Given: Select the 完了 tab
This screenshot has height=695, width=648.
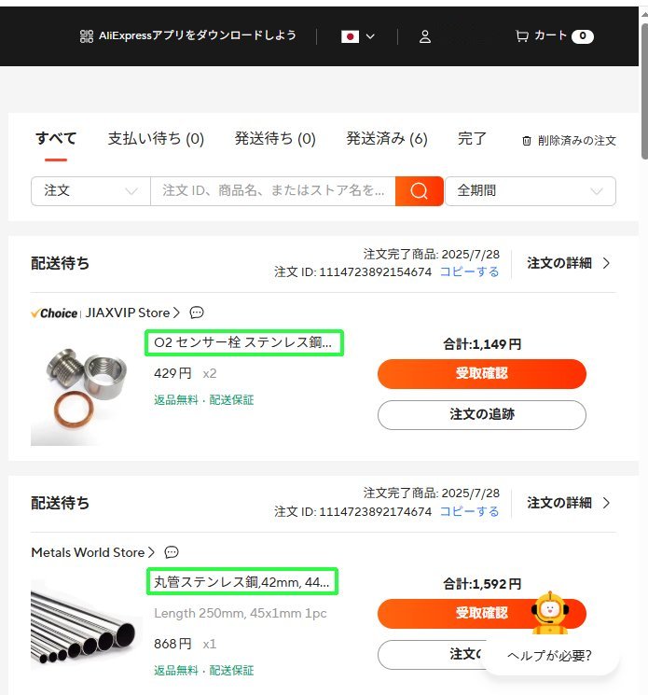Looking at the screenshot, I should [x=472, y=139].
